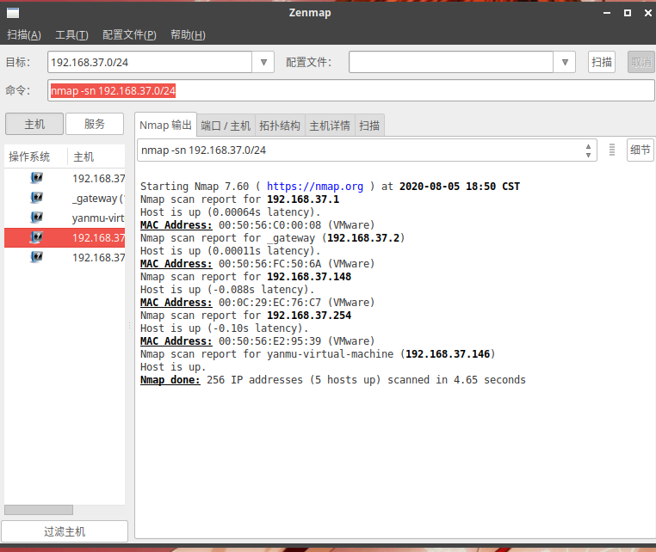Image resolution: width=656 pixels, height=552 pixels.
Task: Click the 过滤主机 filter hosts button
Action: [65, 531]
